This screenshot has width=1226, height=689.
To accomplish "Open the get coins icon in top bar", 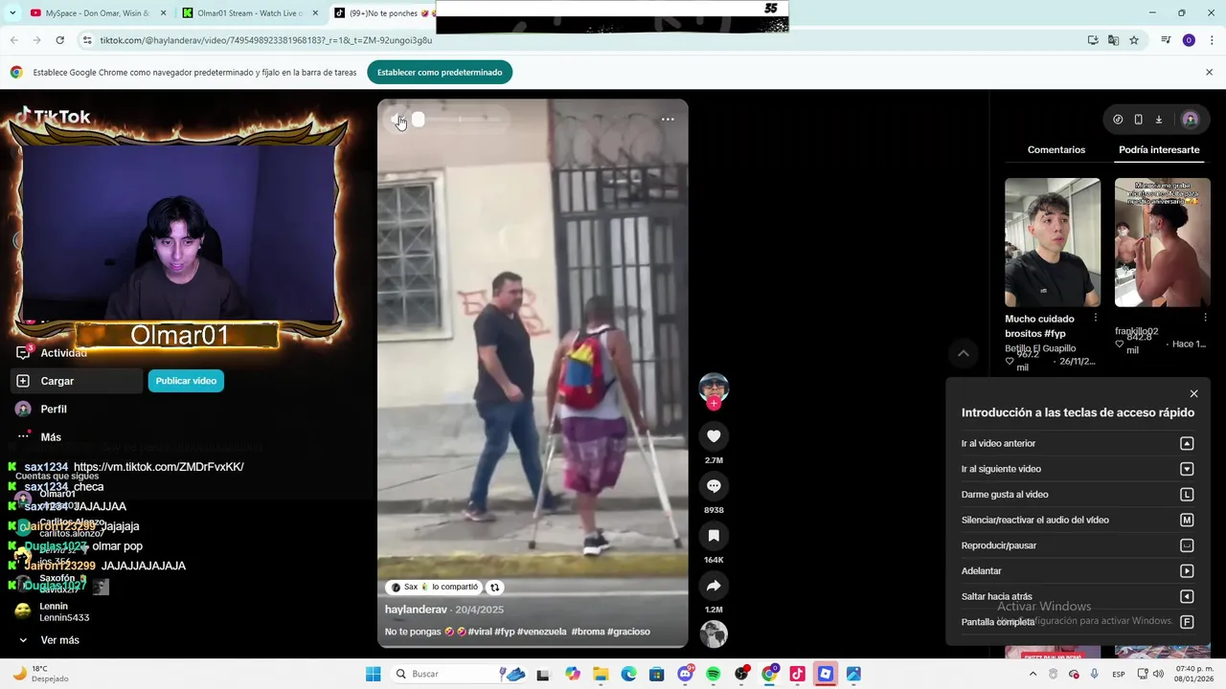I will tap(1118, 120).
